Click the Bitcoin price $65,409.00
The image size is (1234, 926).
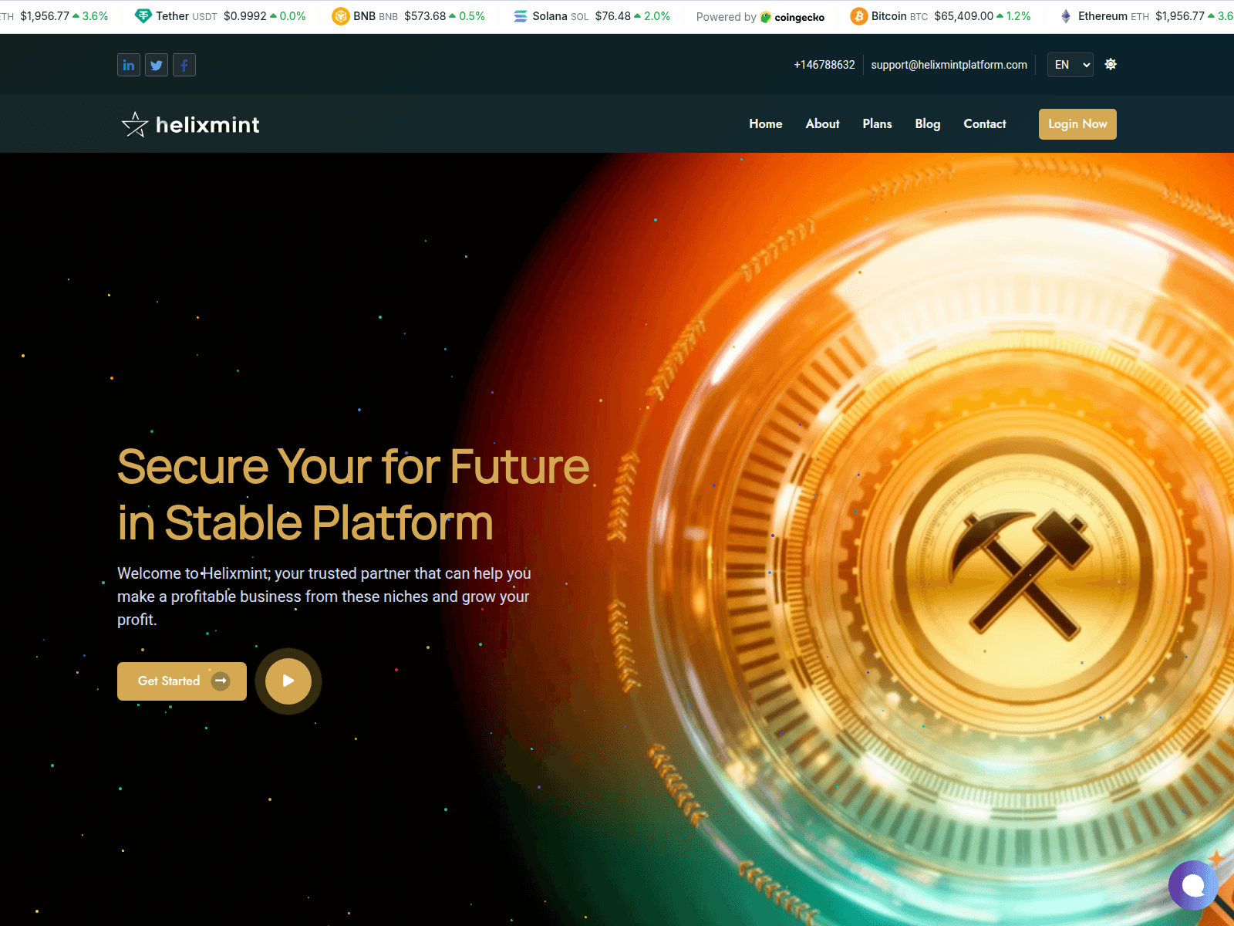(x=963, y=16)
